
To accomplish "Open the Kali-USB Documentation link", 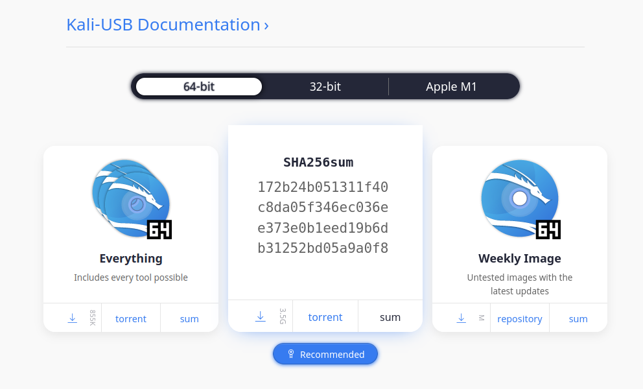I will pyautogui.click(x=167, y=25).
